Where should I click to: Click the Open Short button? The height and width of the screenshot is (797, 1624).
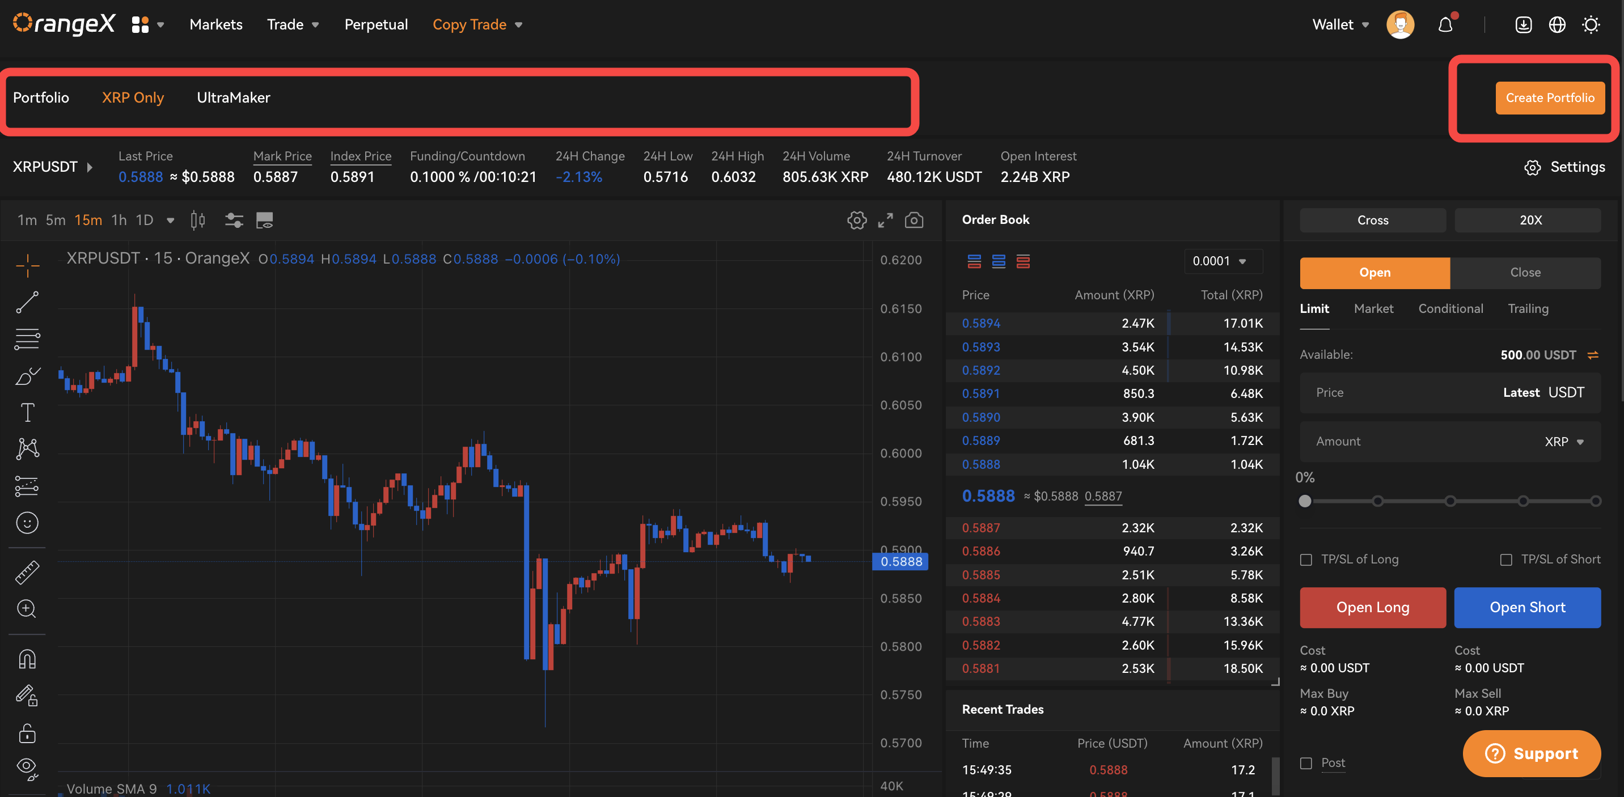pos(1528,607)
